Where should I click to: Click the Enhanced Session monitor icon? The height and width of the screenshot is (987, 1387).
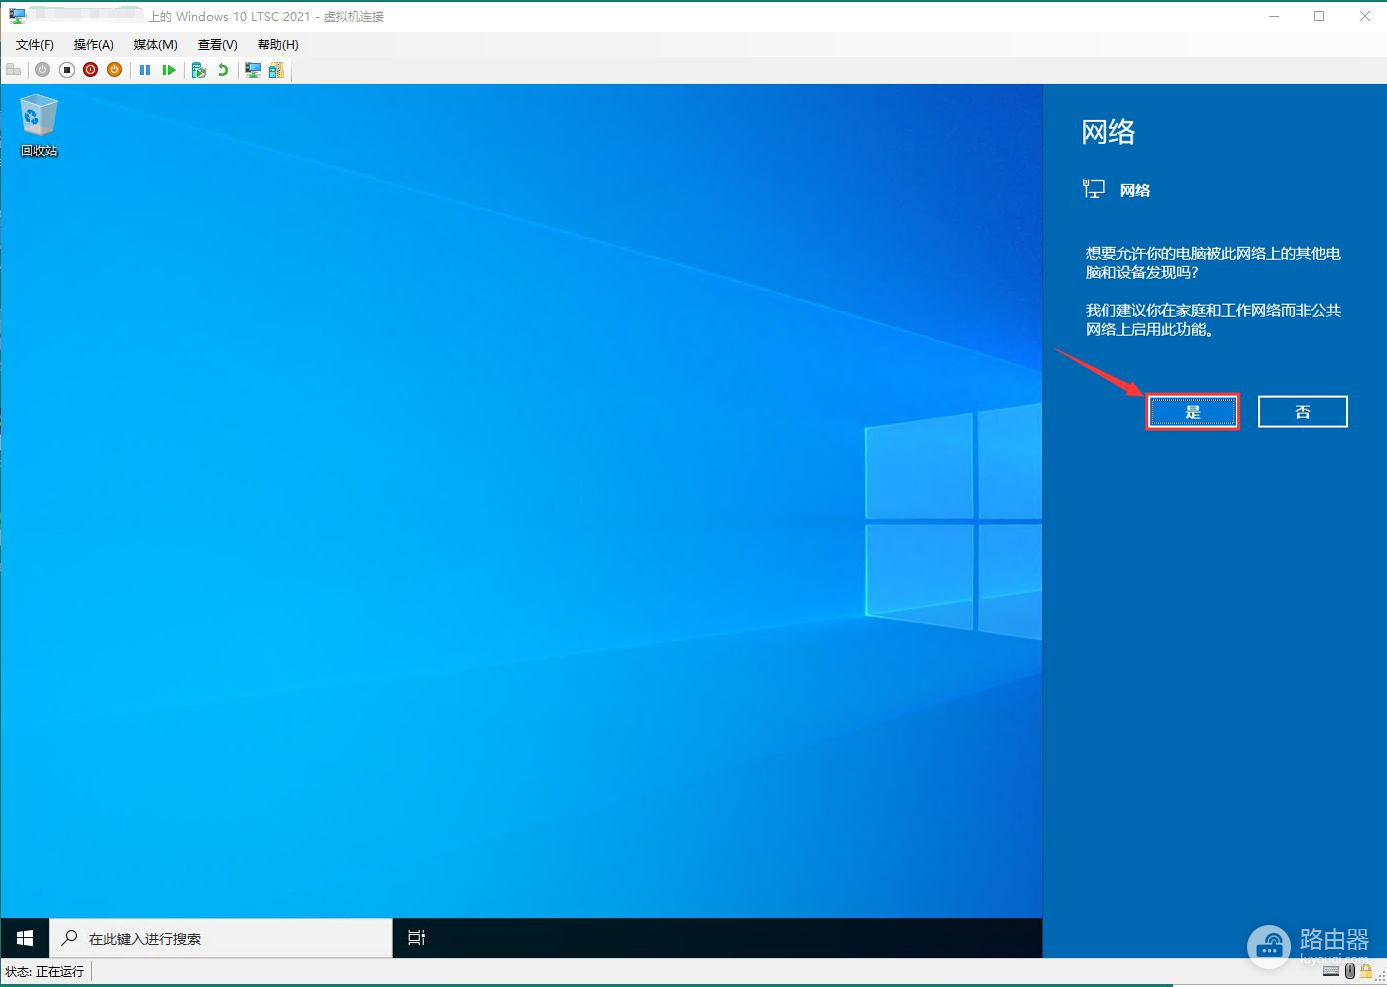(x=253, y=70)
